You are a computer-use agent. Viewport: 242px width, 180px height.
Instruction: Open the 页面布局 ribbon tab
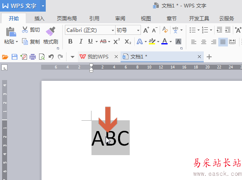[x=67, y=19]
